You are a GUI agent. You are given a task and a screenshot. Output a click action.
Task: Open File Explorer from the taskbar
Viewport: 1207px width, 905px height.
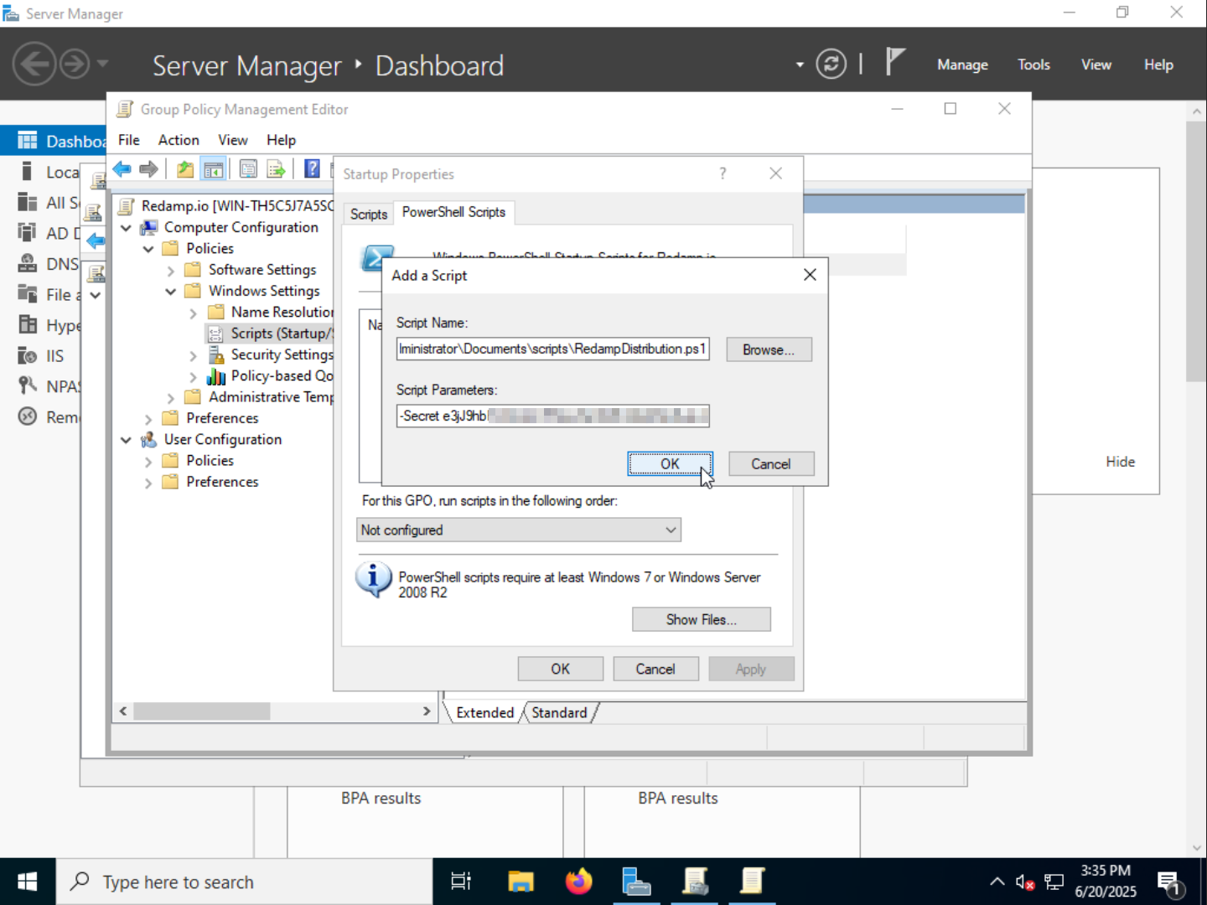click(x=521, y=882)
